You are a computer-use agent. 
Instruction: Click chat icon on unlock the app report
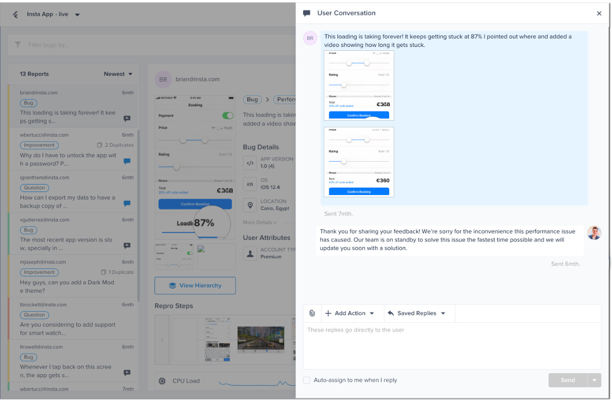(x=127, y=162)
